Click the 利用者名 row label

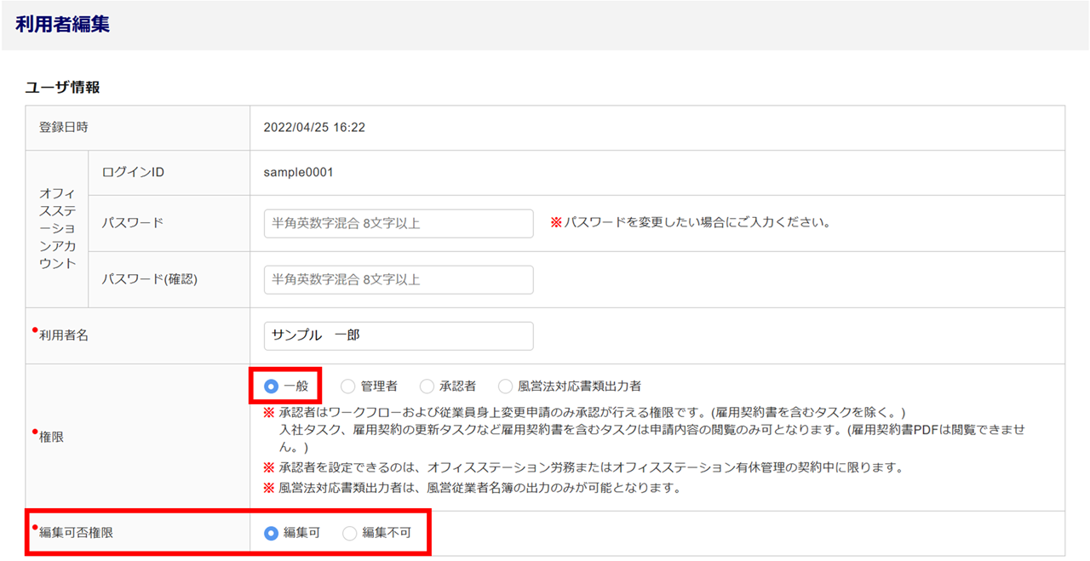[63, 336]
